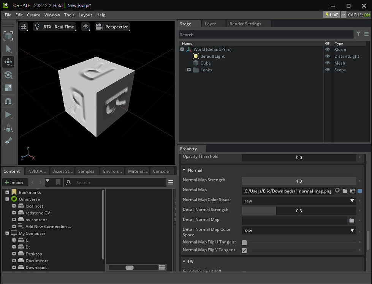Select the Rotate tool
The image size is (372, 284).
(x=8, y=75)
